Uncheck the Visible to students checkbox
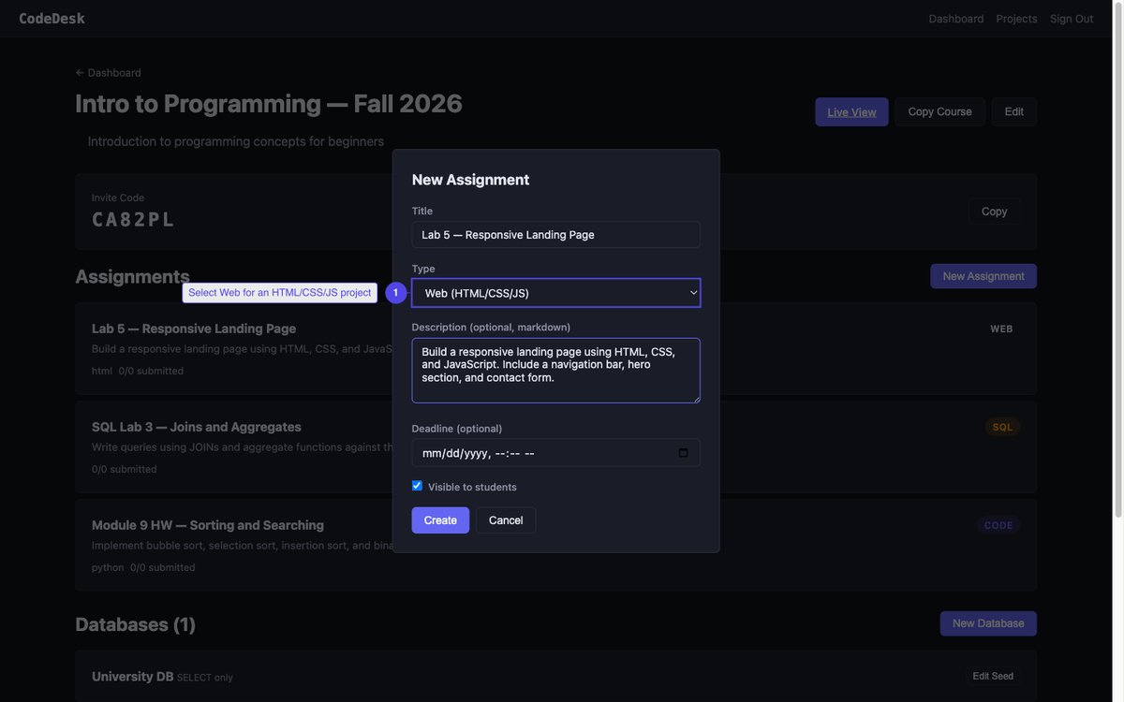Screen dimensions: 1124x702 [418, 486]
